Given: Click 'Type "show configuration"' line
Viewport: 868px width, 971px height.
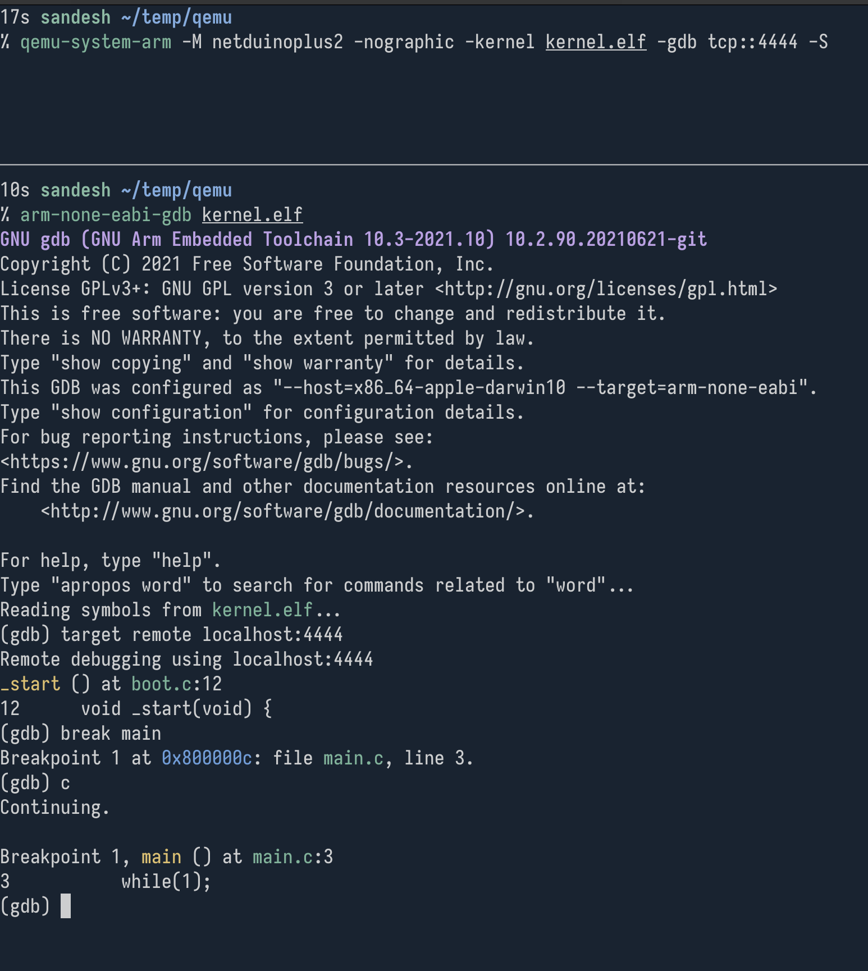Looking at the screenshot, I should point(262,413).
